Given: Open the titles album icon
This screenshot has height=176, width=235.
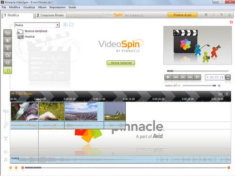Looking at the screenshot, I should click(8, 48).
